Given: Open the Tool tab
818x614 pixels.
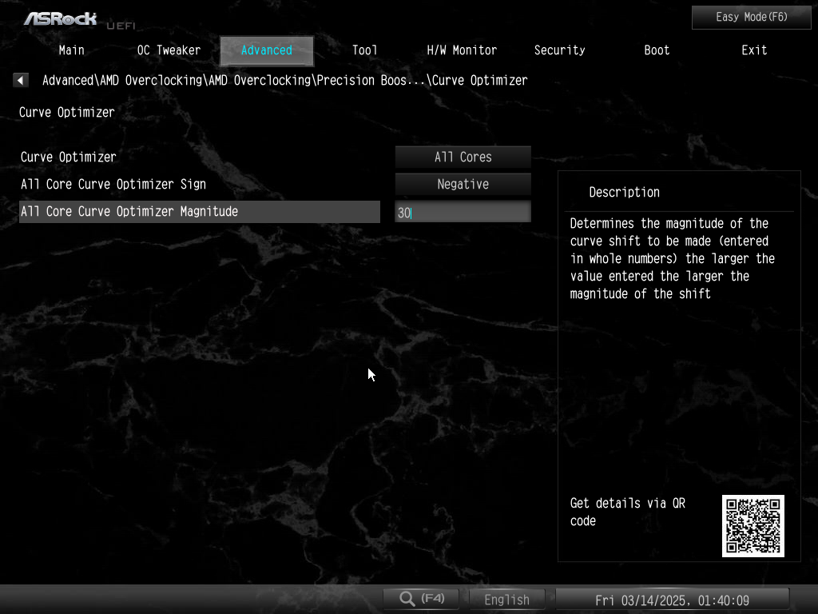Looking at the screenshot, I should [364, 50].
